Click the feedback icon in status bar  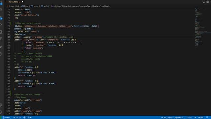pyautogui.click(x=207, y=118)
